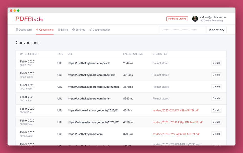Click the red close window button
Image resolution: width=243 pixels, height=153 pixels.
(11, 10)
